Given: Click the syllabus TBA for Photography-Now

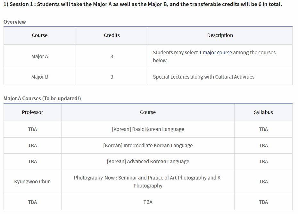Looking at the screenshot, I should click(x=263, y=182).
